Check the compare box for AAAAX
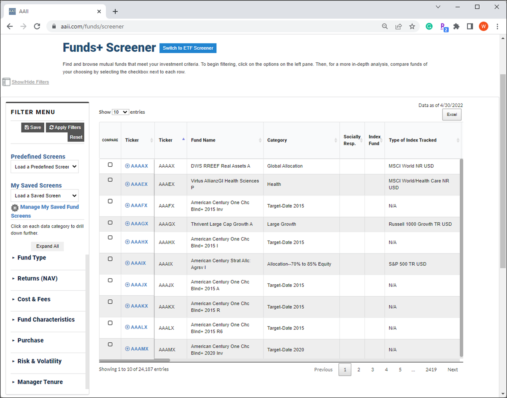 pos(110,165)
